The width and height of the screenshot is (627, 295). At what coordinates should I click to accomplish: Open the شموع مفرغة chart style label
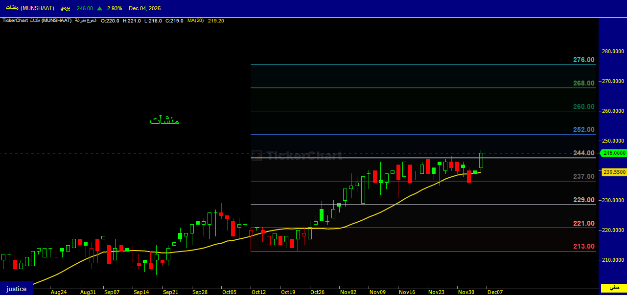click(x=85, y=21)
